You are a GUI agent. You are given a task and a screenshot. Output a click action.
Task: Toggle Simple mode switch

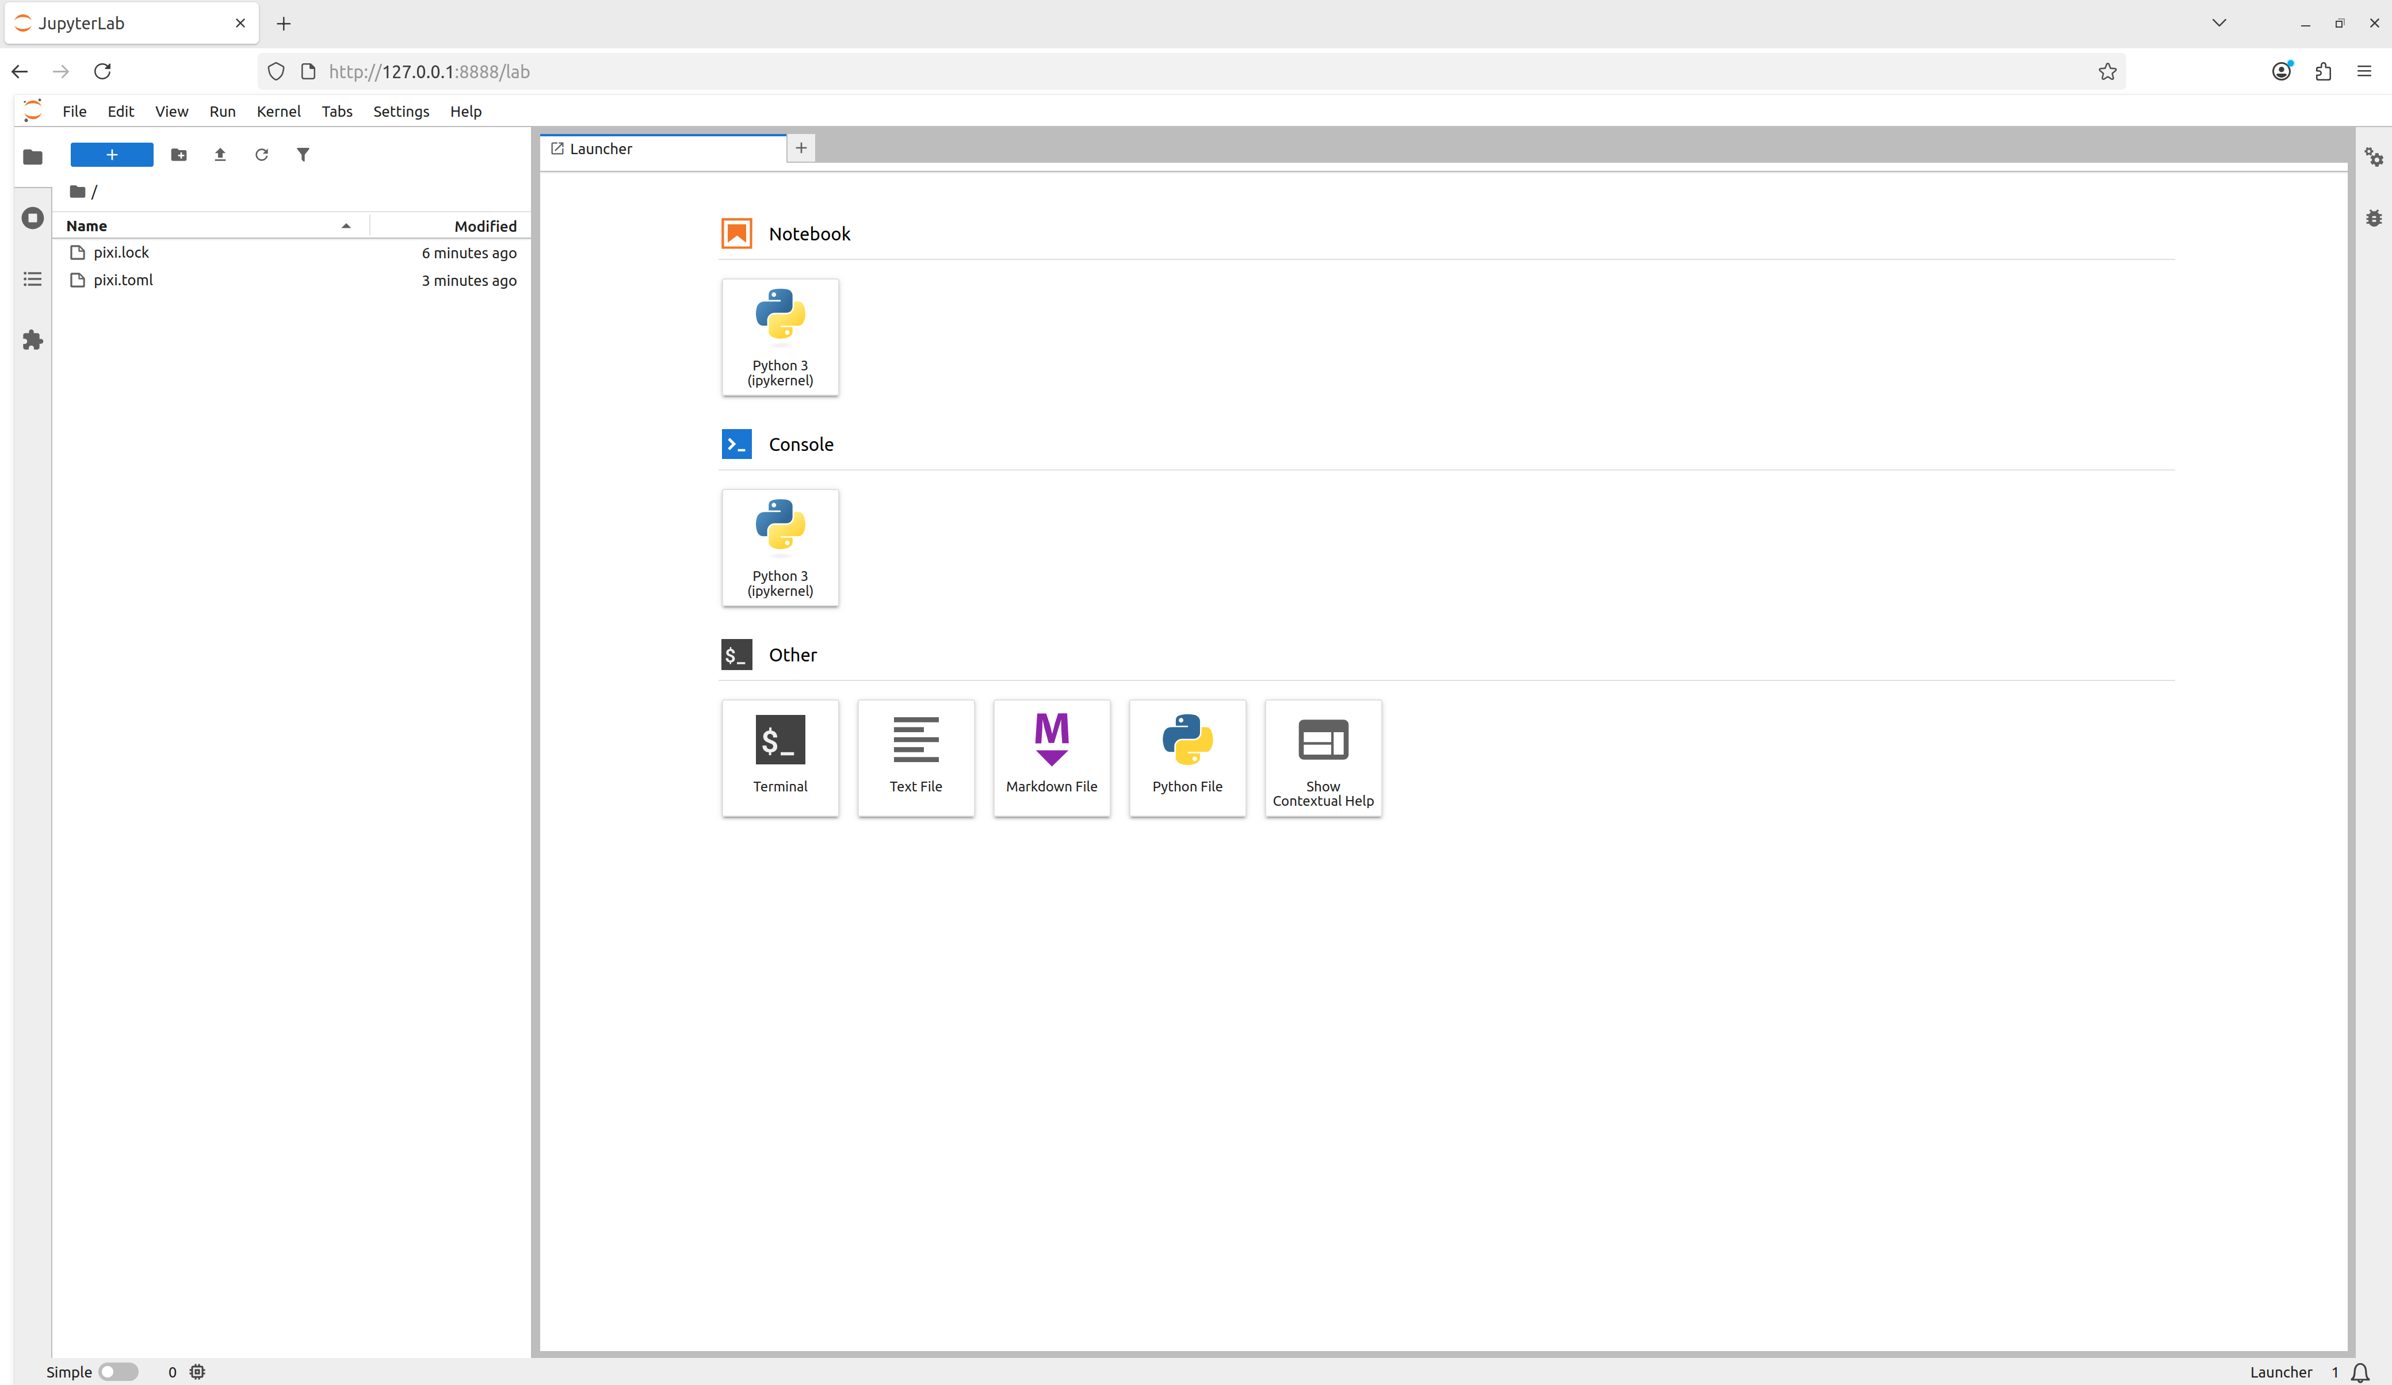coord(119,1372)
